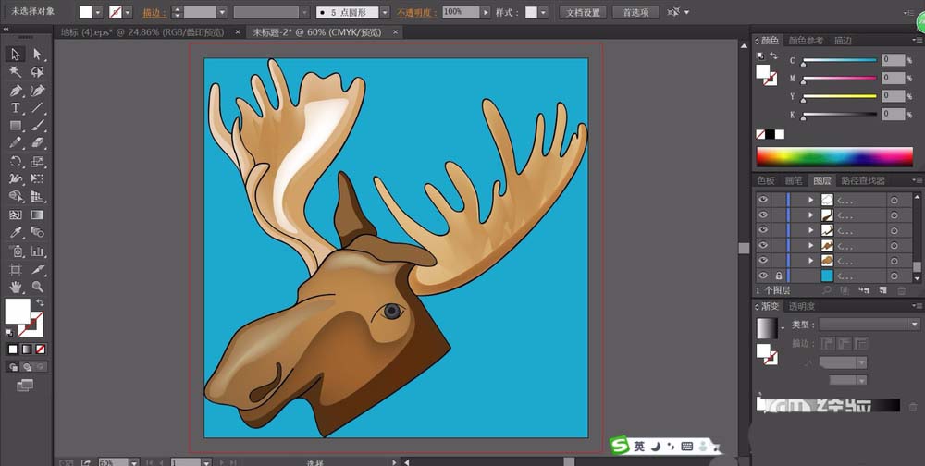
Task: Click the 首选项 button
Action: click(635, 13)
